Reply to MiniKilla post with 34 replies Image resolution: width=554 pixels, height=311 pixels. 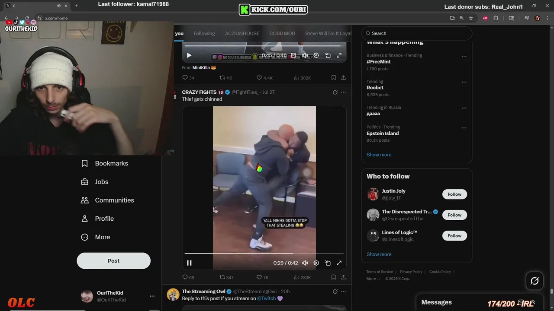coord(188,78)
